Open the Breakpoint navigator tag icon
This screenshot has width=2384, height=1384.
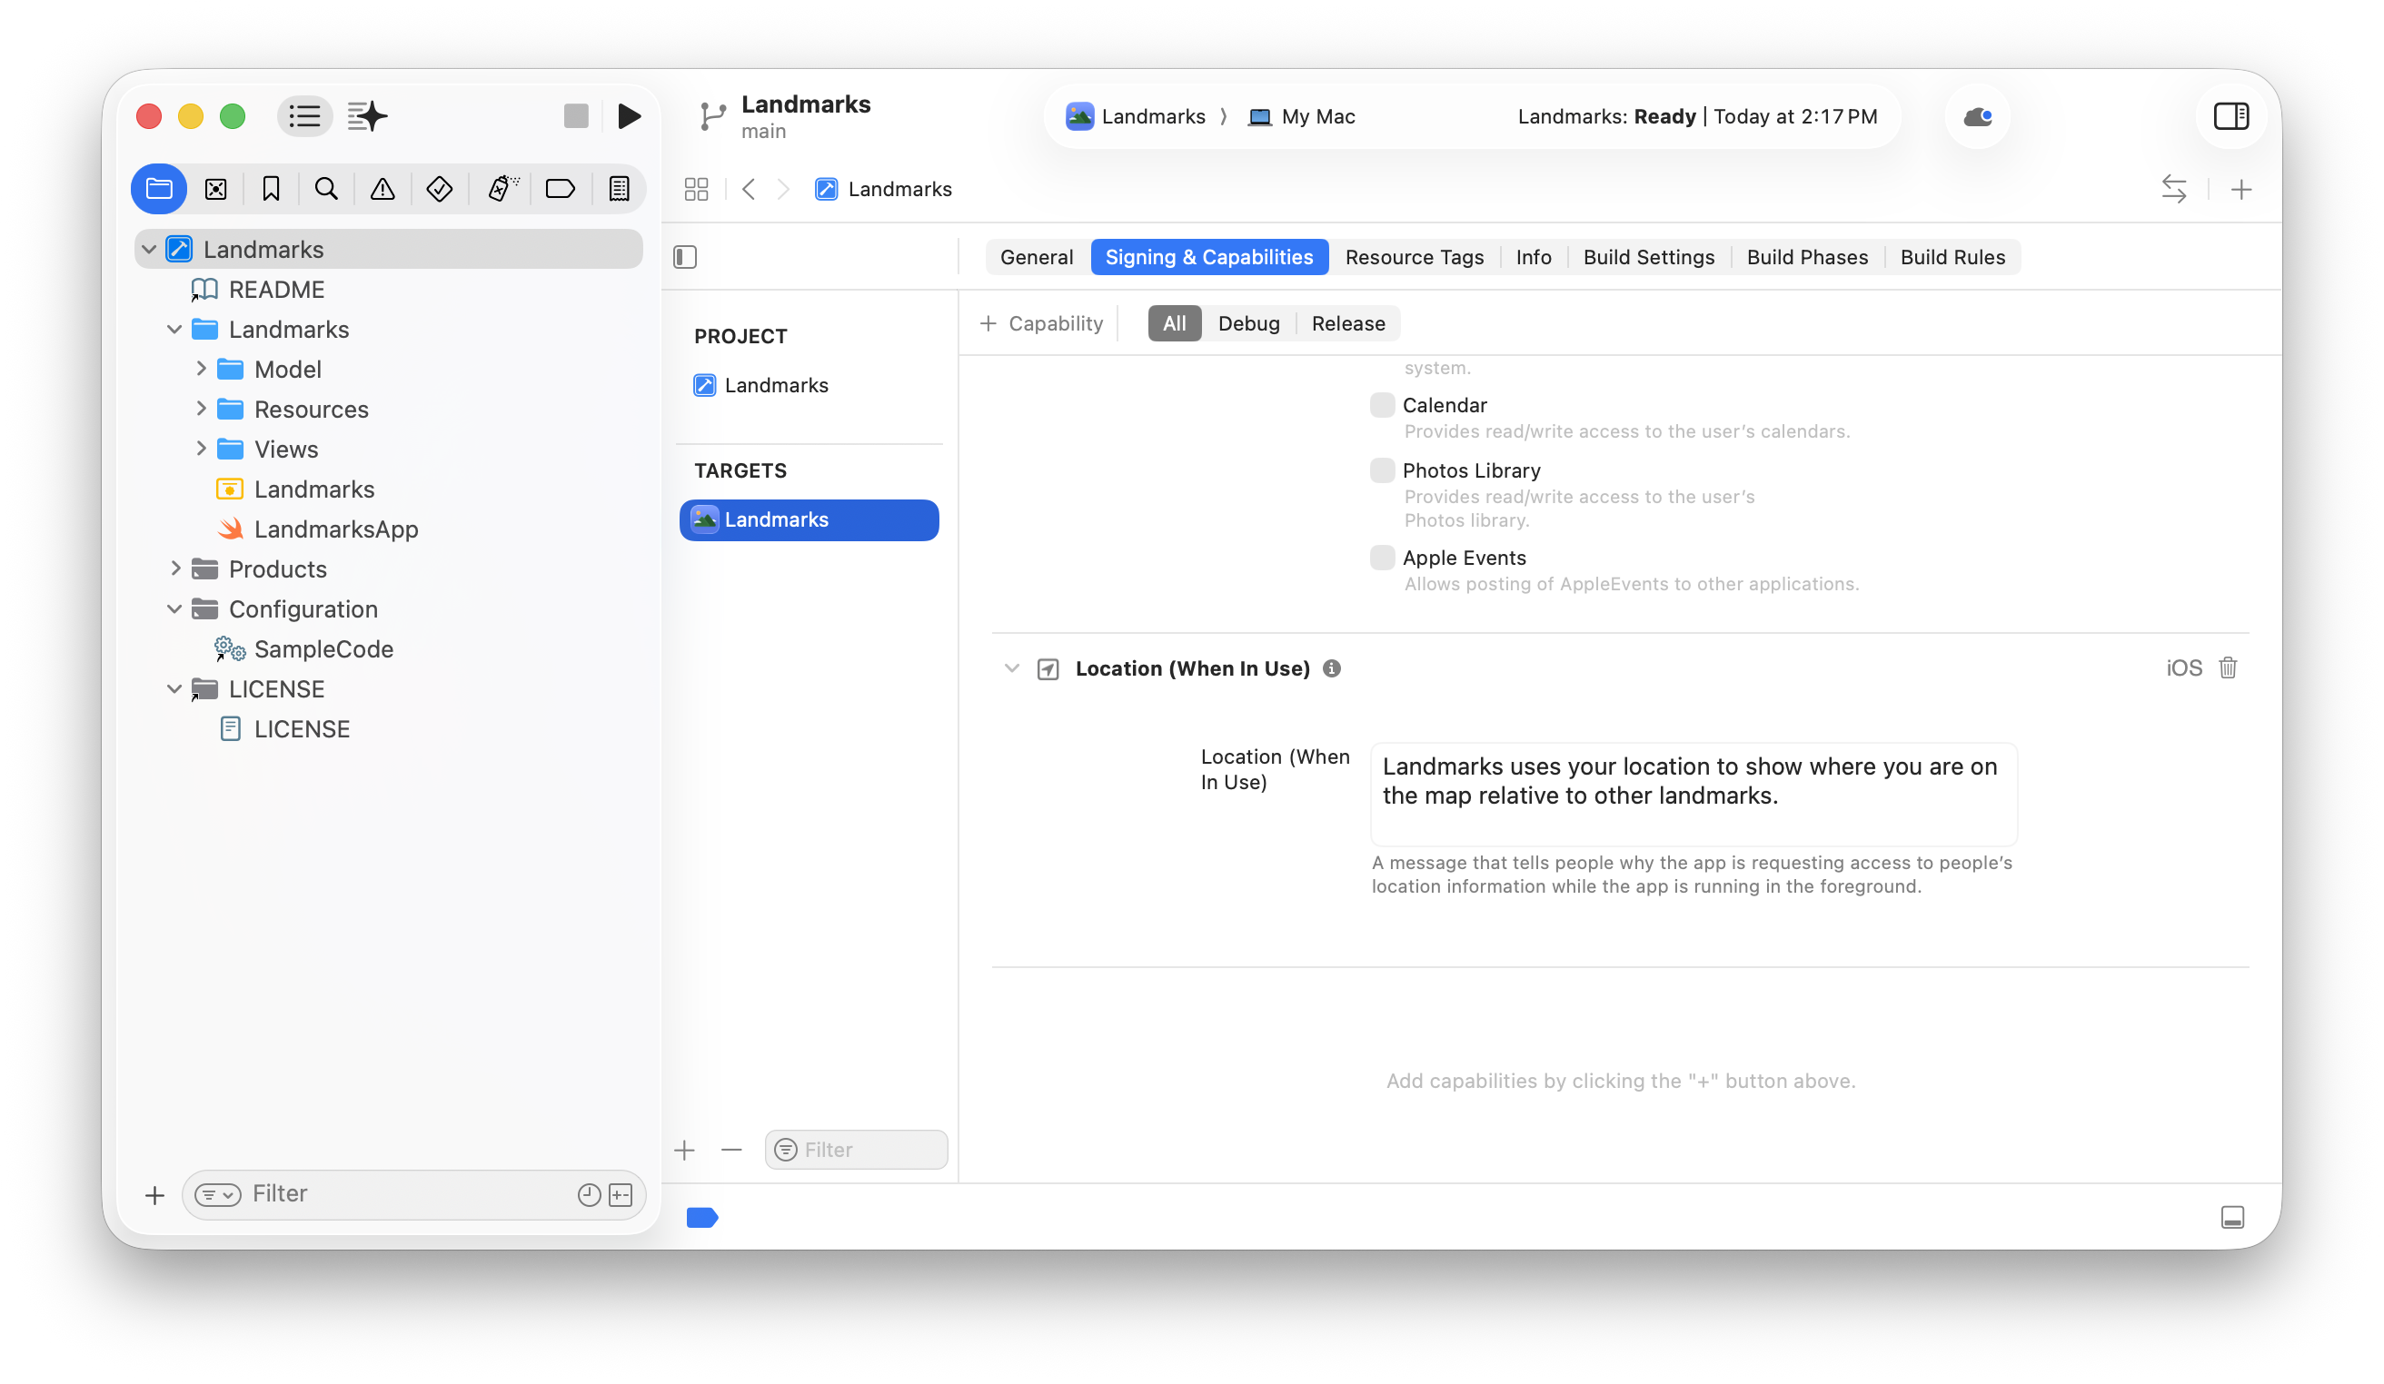point(560,189)
